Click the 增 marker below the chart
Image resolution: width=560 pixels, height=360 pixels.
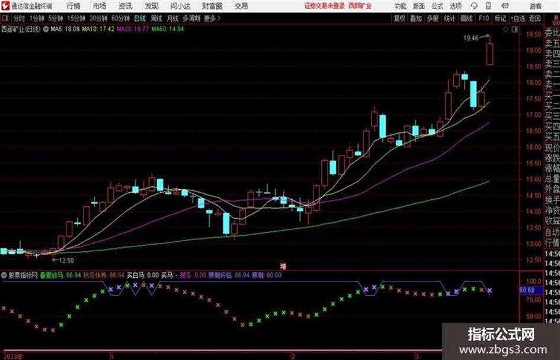pyautogui.click(x=283, y=266)
